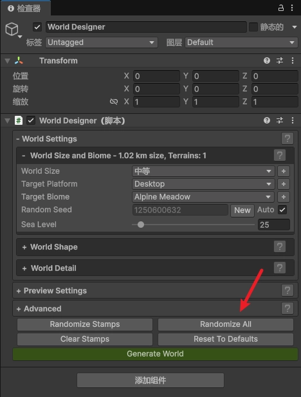Expand the Preview Settings section
Screen dimensions: 301x397
(x=51, y=291)
